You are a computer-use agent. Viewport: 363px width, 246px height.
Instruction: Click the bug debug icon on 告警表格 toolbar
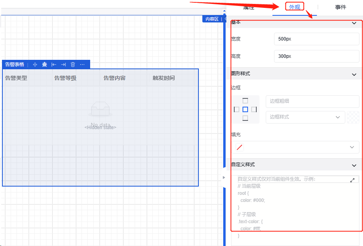44,65
